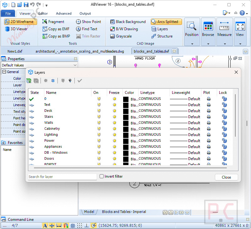This screenshot has height=229, width=251.
Task: Click the checkmark set-current layer icon
Action: tap(80, 81)
